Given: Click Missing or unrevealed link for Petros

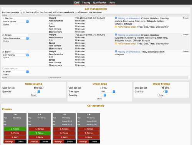Looking at the screenshot, I should point(129,35).
